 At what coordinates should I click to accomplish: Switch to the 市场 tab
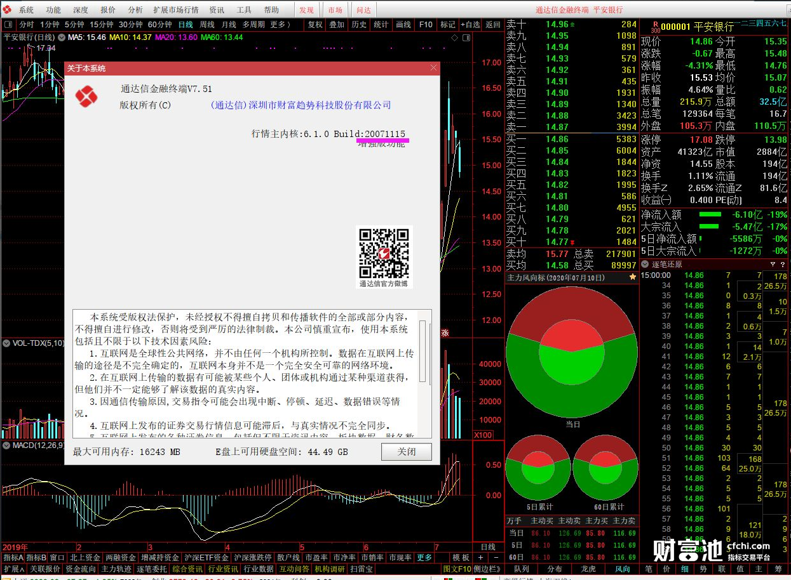pyautogui.click(x=335, y=10)
